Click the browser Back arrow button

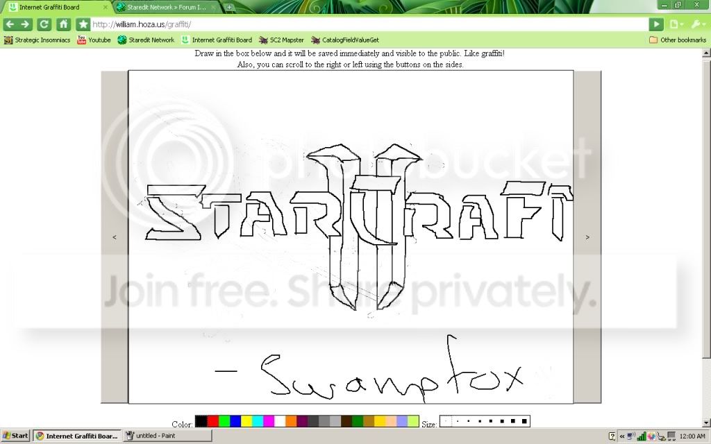tap(9, 24)
